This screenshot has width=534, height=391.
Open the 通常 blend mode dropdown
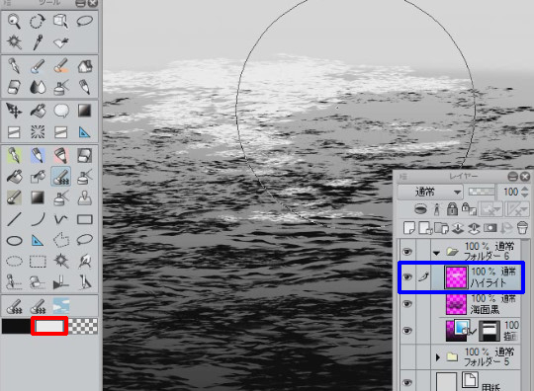[x=430, y=193]
